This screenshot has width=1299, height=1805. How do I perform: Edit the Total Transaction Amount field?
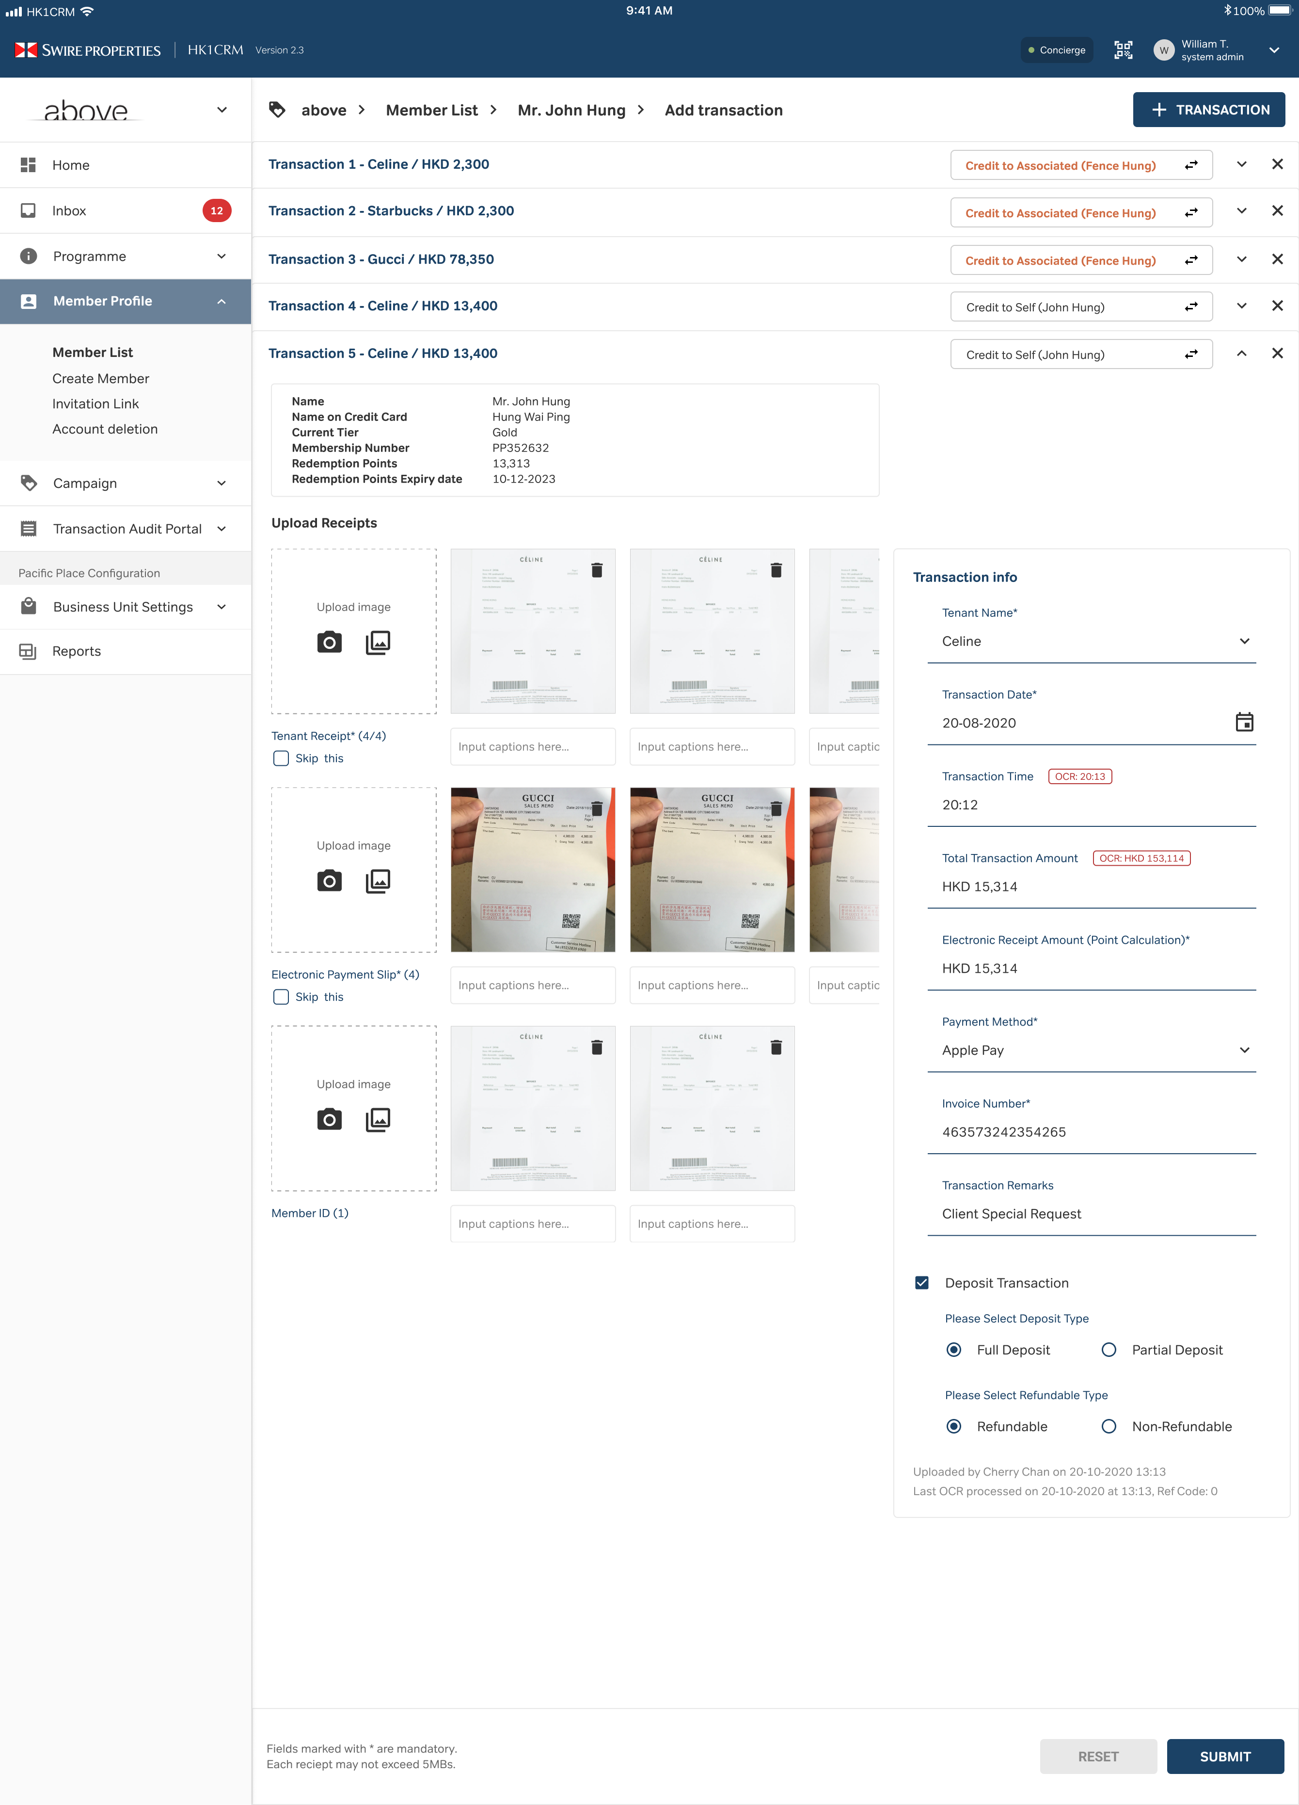pyautogui.click(x=1092, y=887)
